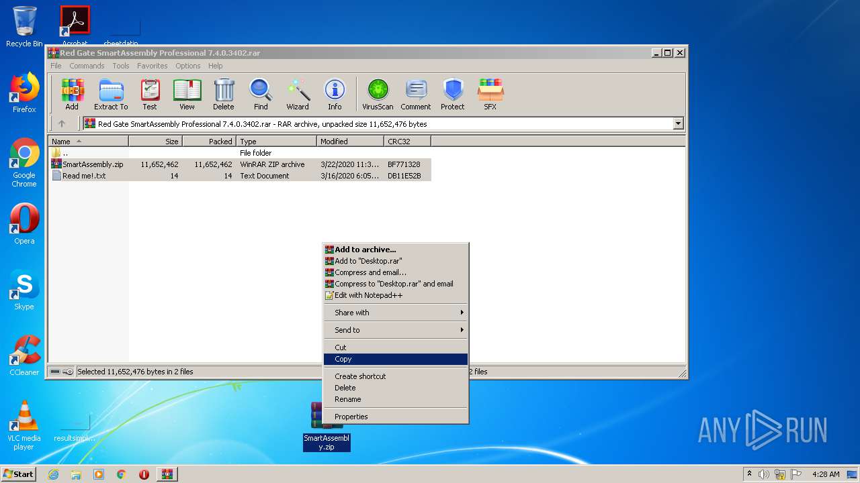The image size is (860, 483).
Task: Open the Tools menu
Action: tap(121, 66)
